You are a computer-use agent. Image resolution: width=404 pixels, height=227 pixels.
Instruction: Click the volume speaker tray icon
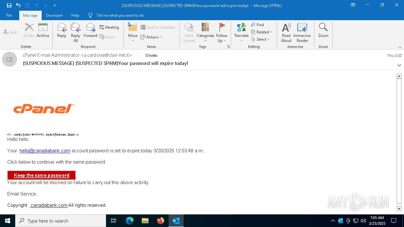(363, 221)
